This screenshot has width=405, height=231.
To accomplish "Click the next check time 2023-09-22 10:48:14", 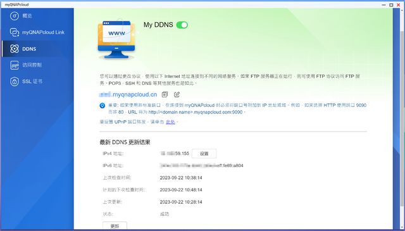I will (x=181, y=190).
